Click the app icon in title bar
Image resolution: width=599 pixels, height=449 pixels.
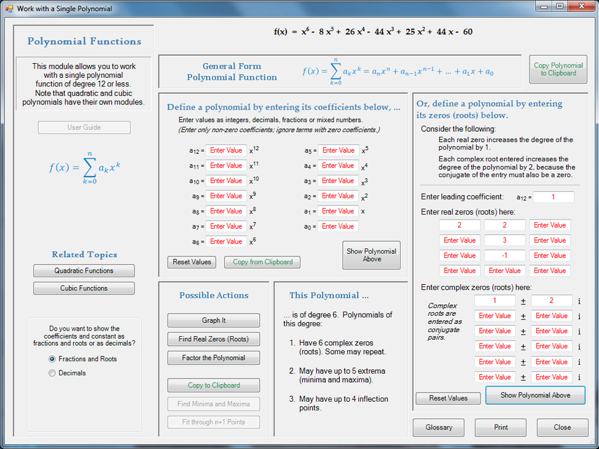[9, 9]
